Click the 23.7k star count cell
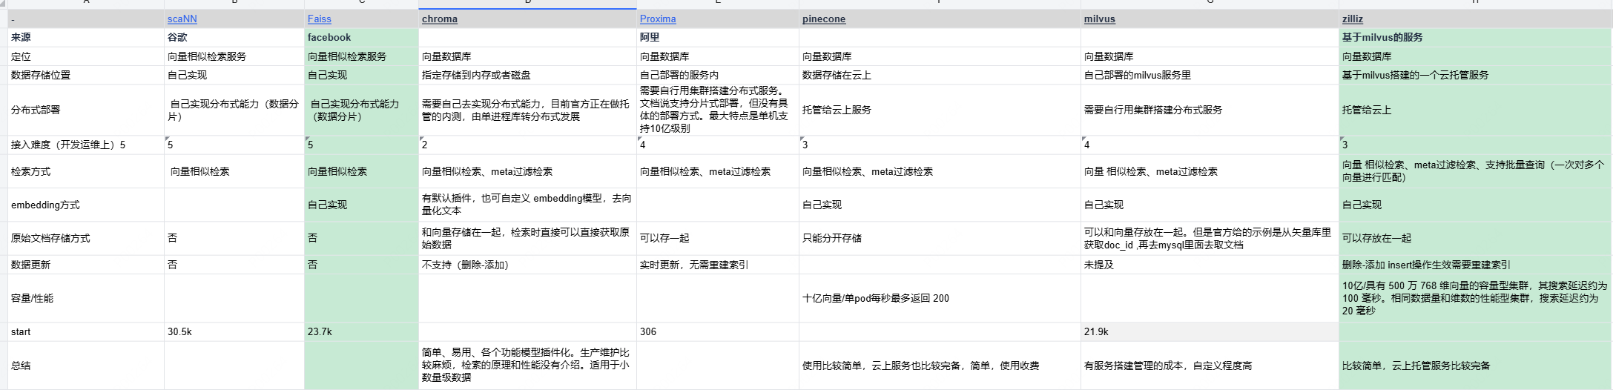 tap(361, 331)
